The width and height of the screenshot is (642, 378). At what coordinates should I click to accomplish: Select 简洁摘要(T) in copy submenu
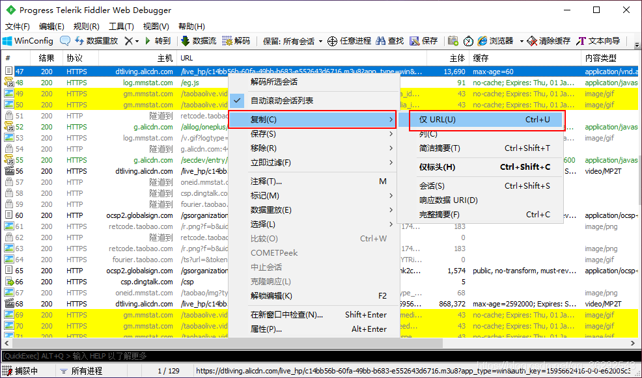point(481,148)
